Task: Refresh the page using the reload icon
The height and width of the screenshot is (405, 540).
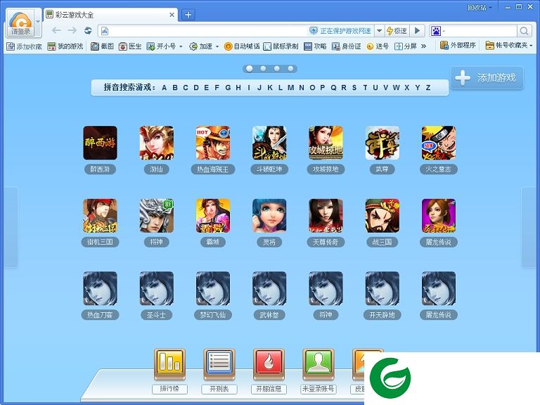Action: 88,31
